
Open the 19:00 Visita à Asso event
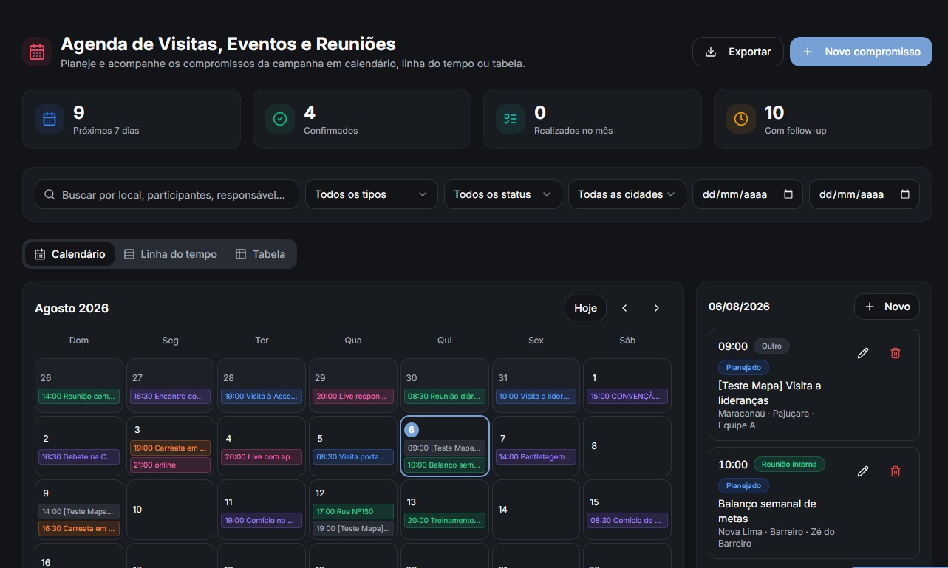pos(262,396)
